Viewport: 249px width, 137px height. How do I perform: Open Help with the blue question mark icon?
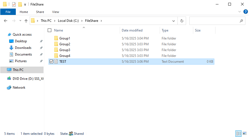(x=245, y=12)
